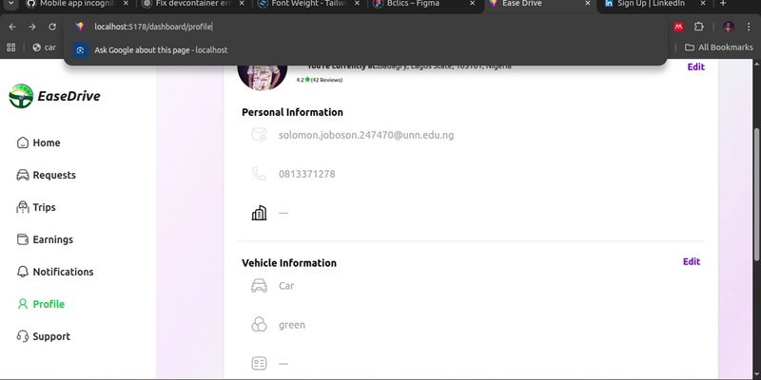The height and width of the screenshot is (380, 761).
Task: Reload the page
Action: pyautogui.click(x=52, y=27)
